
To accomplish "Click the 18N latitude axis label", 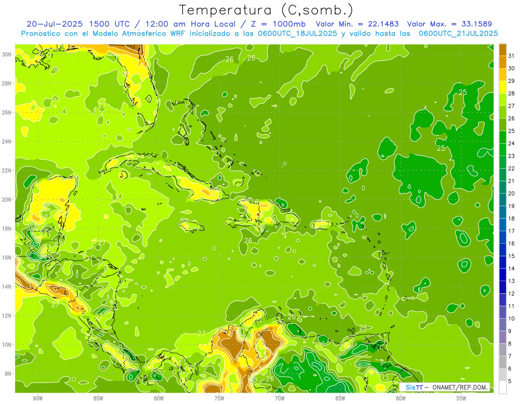I will (7, 228).
